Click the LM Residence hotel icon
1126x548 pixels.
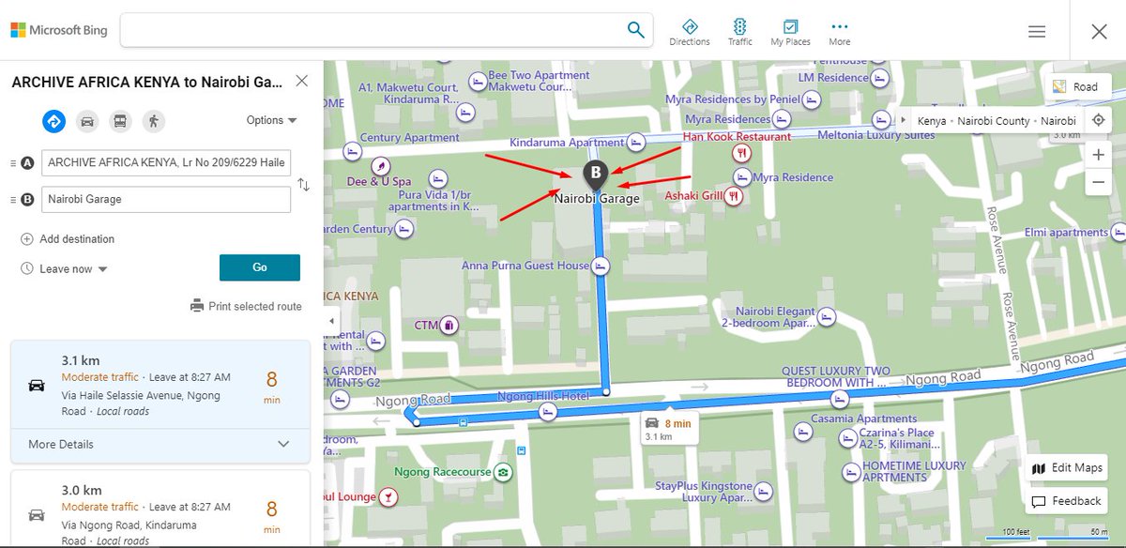click(880, 78)
